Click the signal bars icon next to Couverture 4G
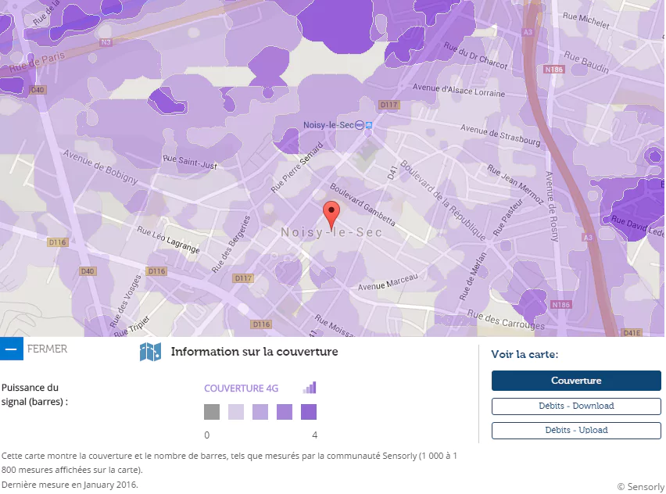The width and height of the screenshot is (666, 494). (310, 388)
